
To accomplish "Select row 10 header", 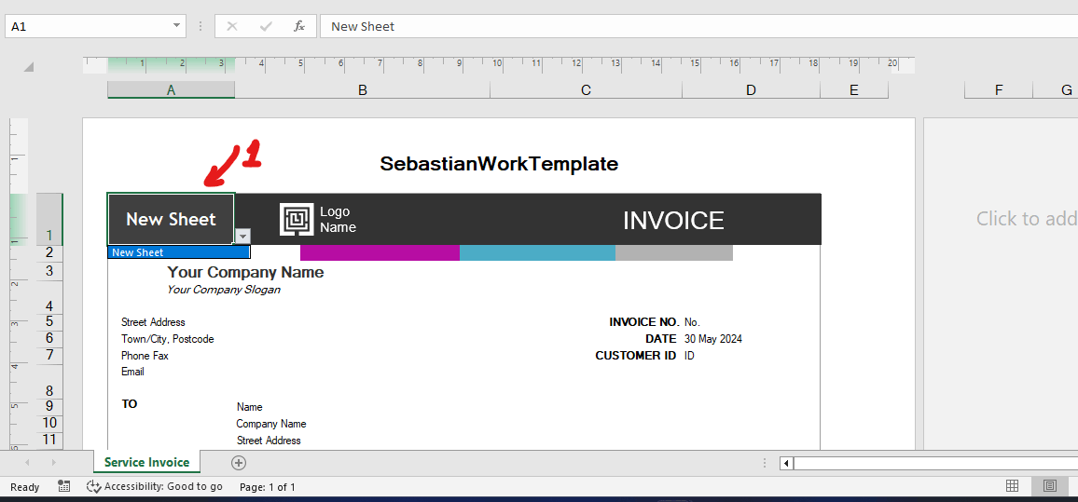I will (49, 424).
